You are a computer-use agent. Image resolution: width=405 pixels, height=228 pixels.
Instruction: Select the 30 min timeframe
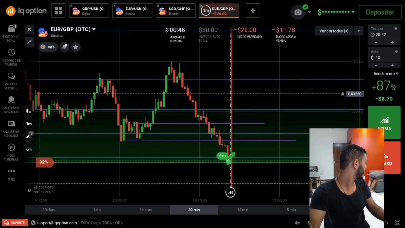194,210
